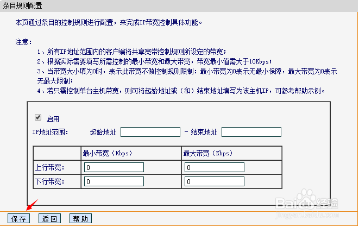Image resolution: width=359 pixels, height=227 pixels.
Task: Click the 启用 label text
Action: pyautogui.click(x=53, y=119)
